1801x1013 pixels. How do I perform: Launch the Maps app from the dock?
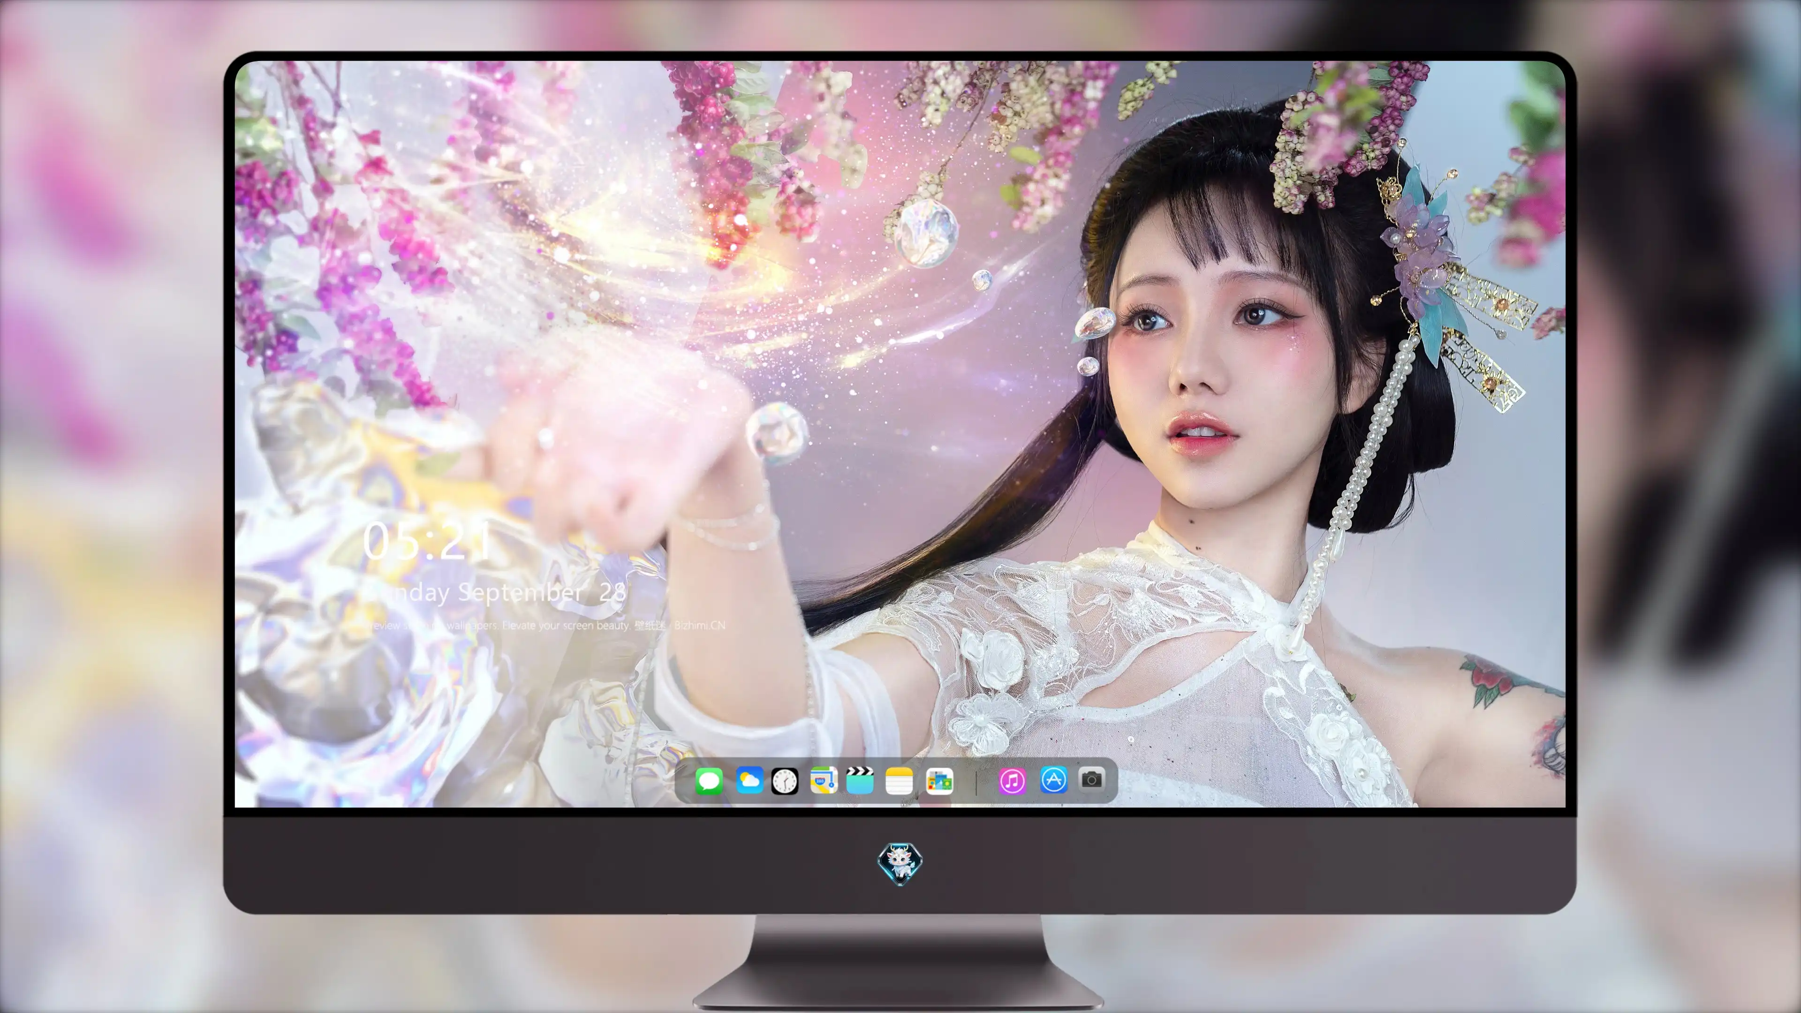tap(824, 780)
